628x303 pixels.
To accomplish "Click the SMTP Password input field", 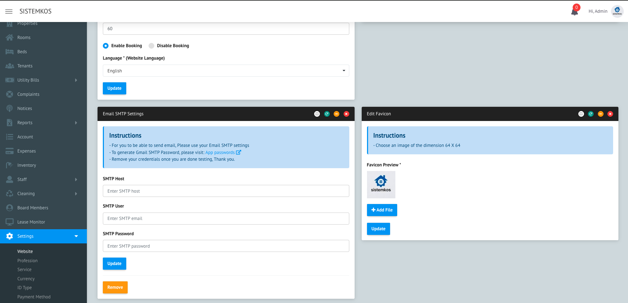I will click(x=226, y=246).
